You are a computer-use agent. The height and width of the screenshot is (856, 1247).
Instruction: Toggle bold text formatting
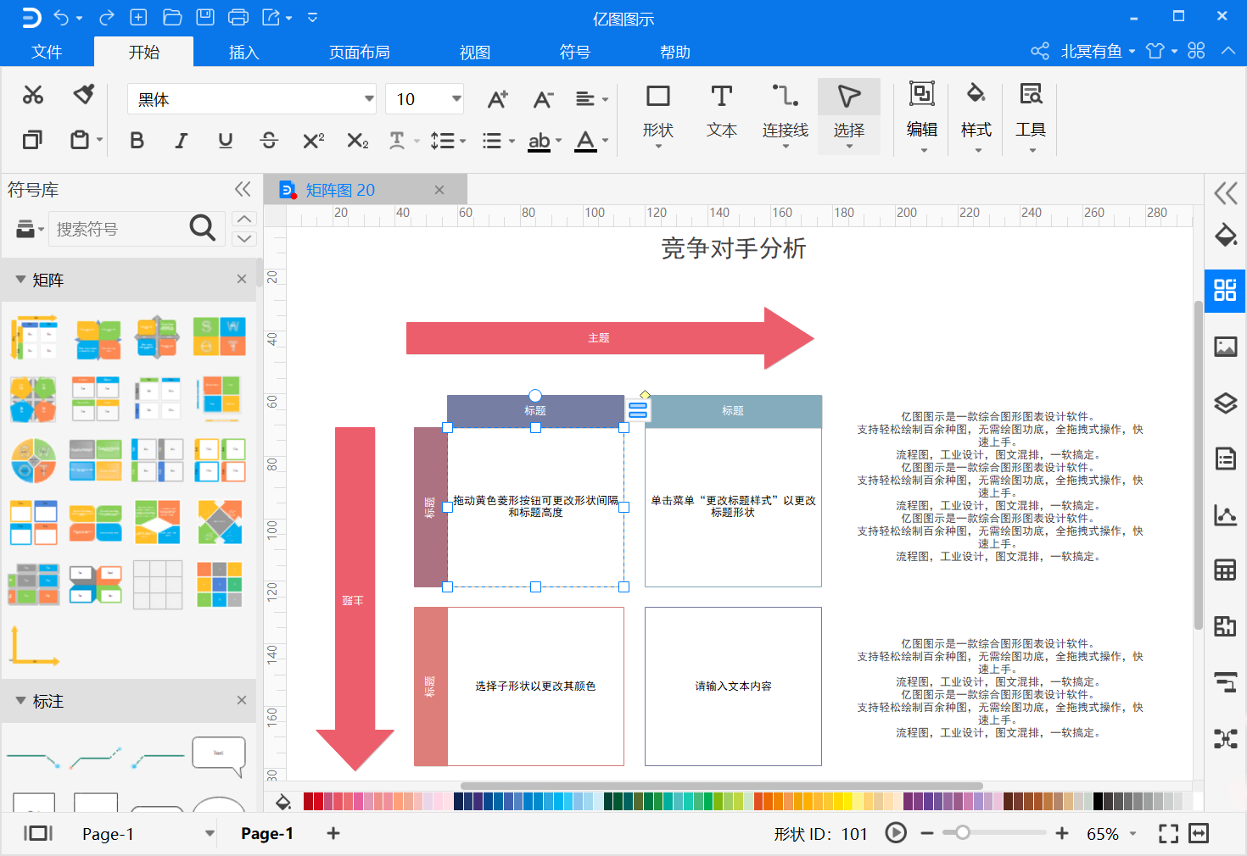137,141
